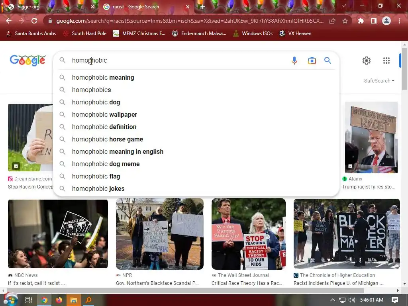
Task: Select 'homophobic meaning in english' suggestion
Action: [x=196, y=152]
